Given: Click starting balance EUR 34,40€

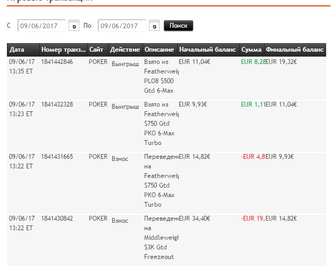Looking at the screenshot, I should tap(194, 219).
